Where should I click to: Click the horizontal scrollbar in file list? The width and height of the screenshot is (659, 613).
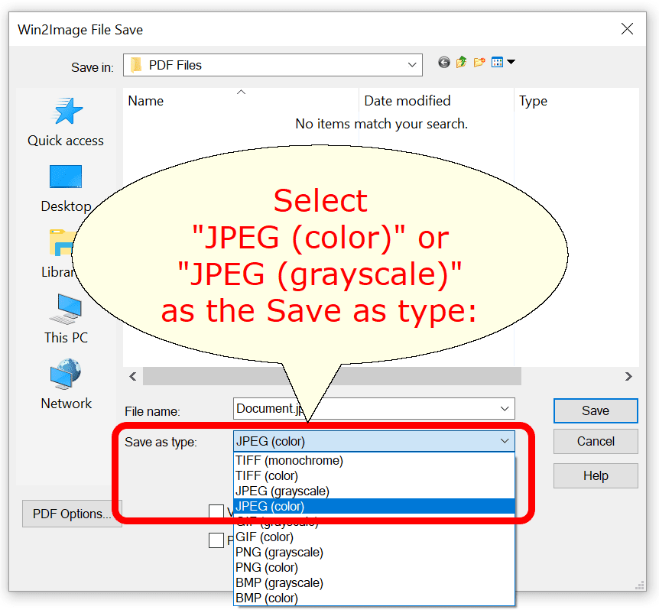[x=332, y=376]
